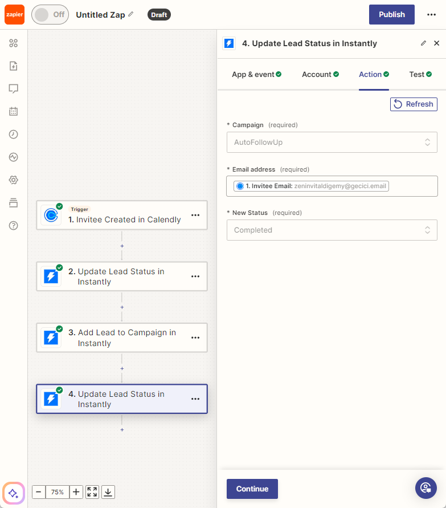
Task: Open the support chat bubble
Action: click(426, 488)
